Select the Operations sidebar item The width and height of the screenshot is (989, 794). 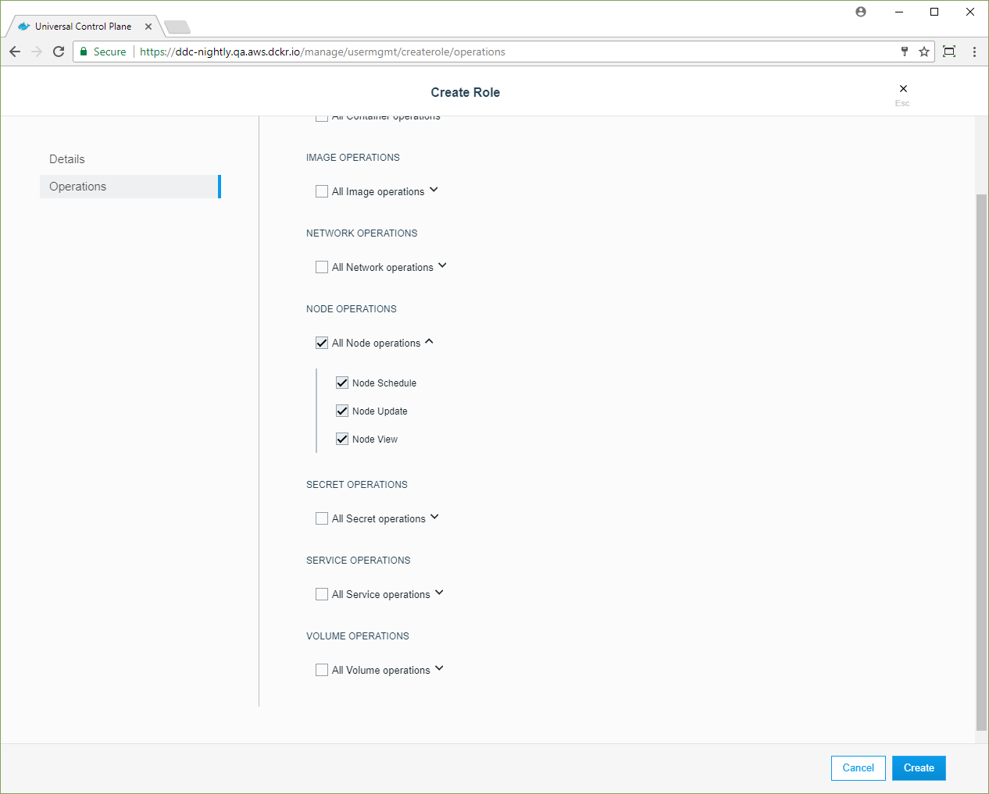click(x=78, y=187)
